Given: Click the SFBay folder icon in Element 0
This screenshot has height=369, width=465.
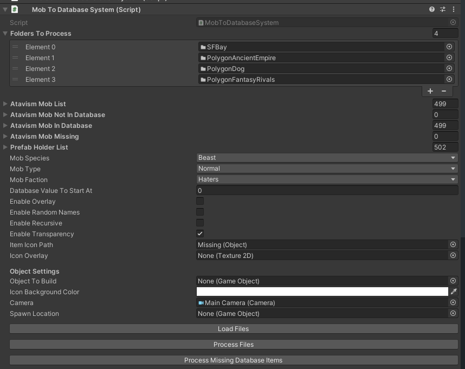Looking at the screenshot, I should point(202,47).
